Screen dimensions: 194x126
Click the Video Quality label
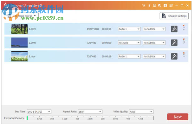[120, 111]
